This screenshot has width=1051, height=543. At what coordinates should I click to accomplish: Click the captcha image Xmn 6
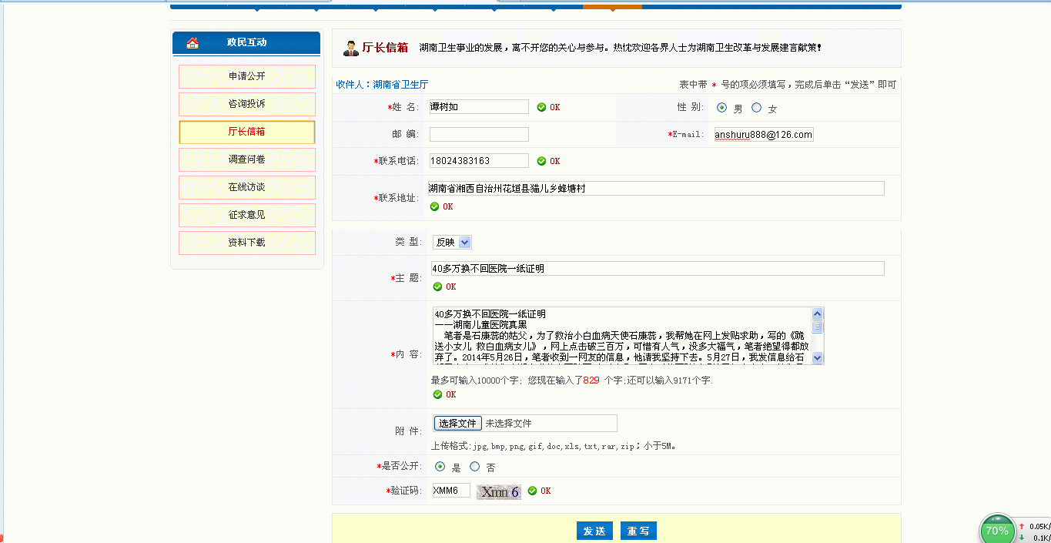(499, 491)
